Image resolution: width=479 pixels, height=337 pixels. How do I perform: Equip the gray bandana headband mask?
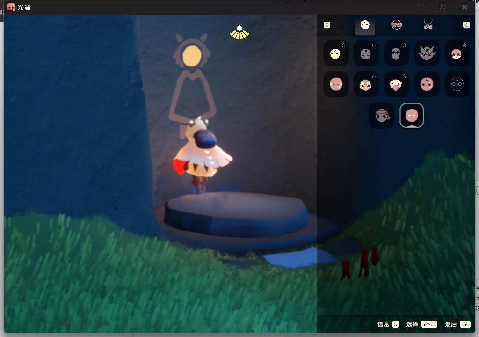(x=381, y=115)
